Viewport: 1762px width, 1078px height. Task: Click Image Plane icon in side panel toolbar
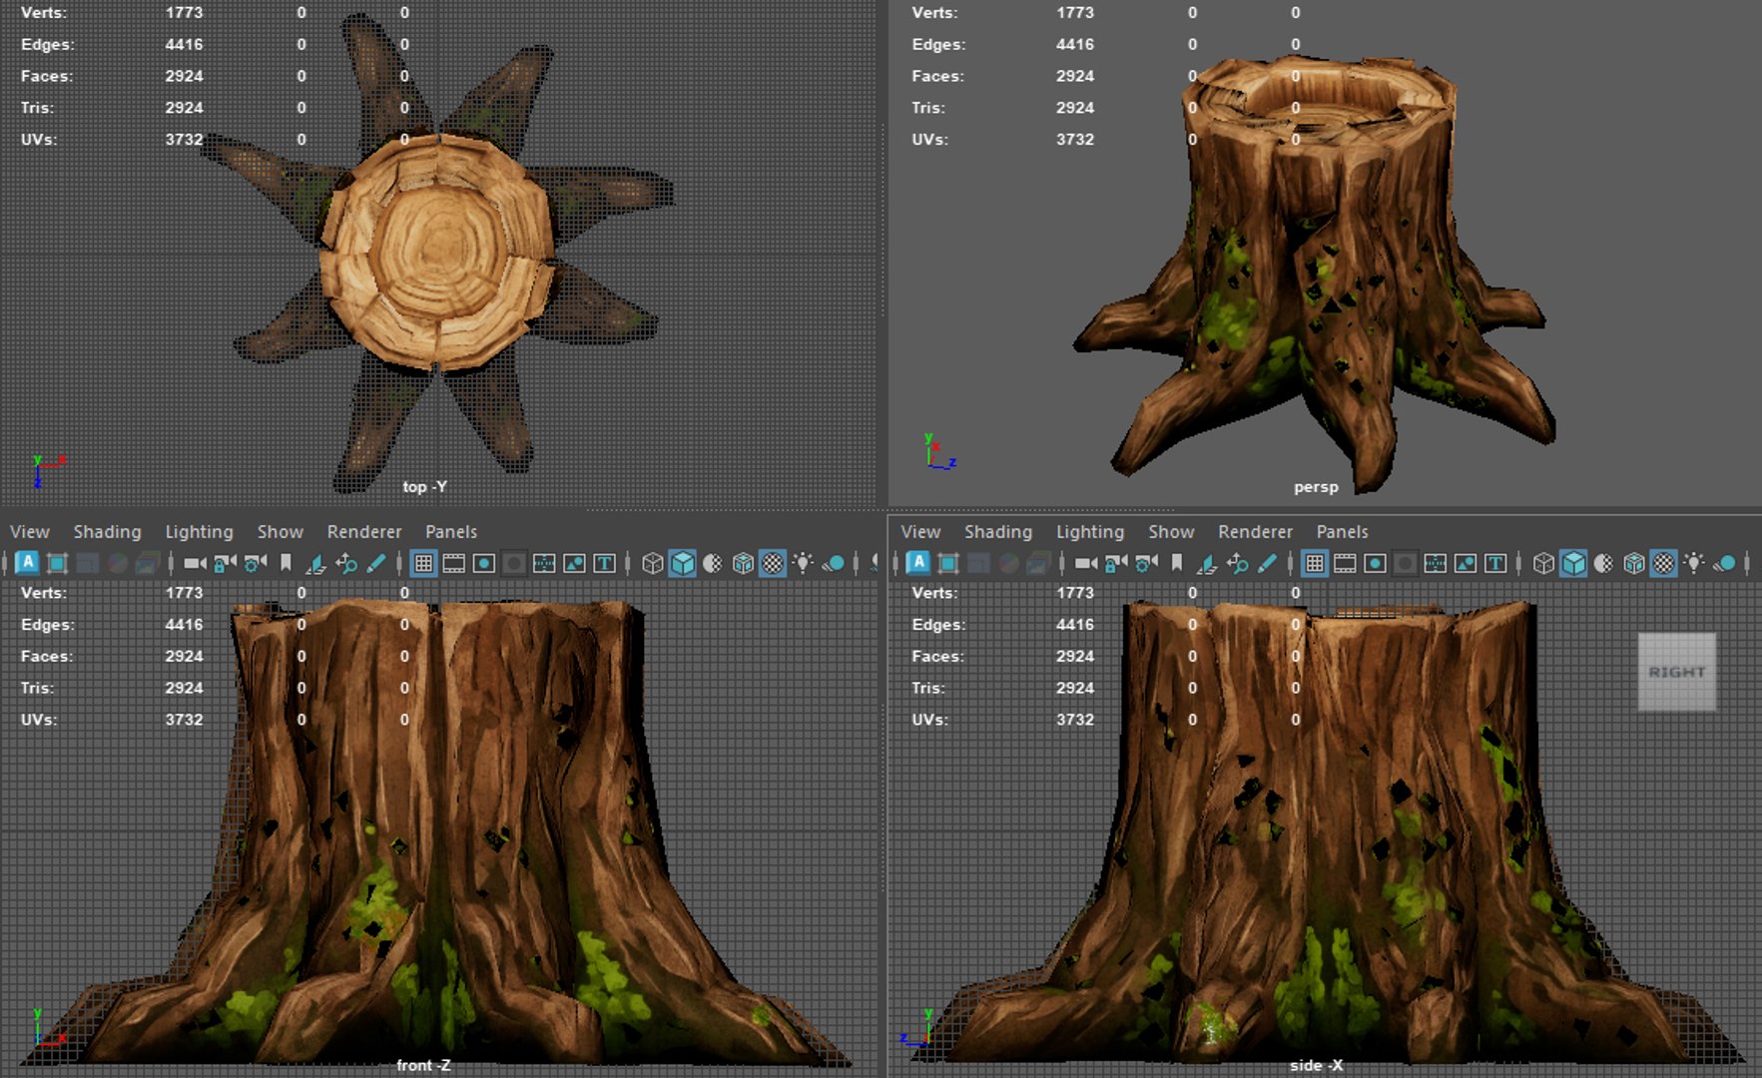pyautogui.click(x=1207, y=564)
